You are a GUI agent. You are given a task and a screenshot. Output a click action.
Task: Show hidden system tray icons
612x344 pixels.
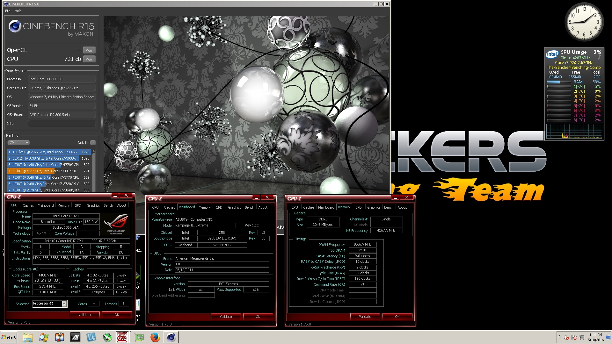tap(559, 337)
